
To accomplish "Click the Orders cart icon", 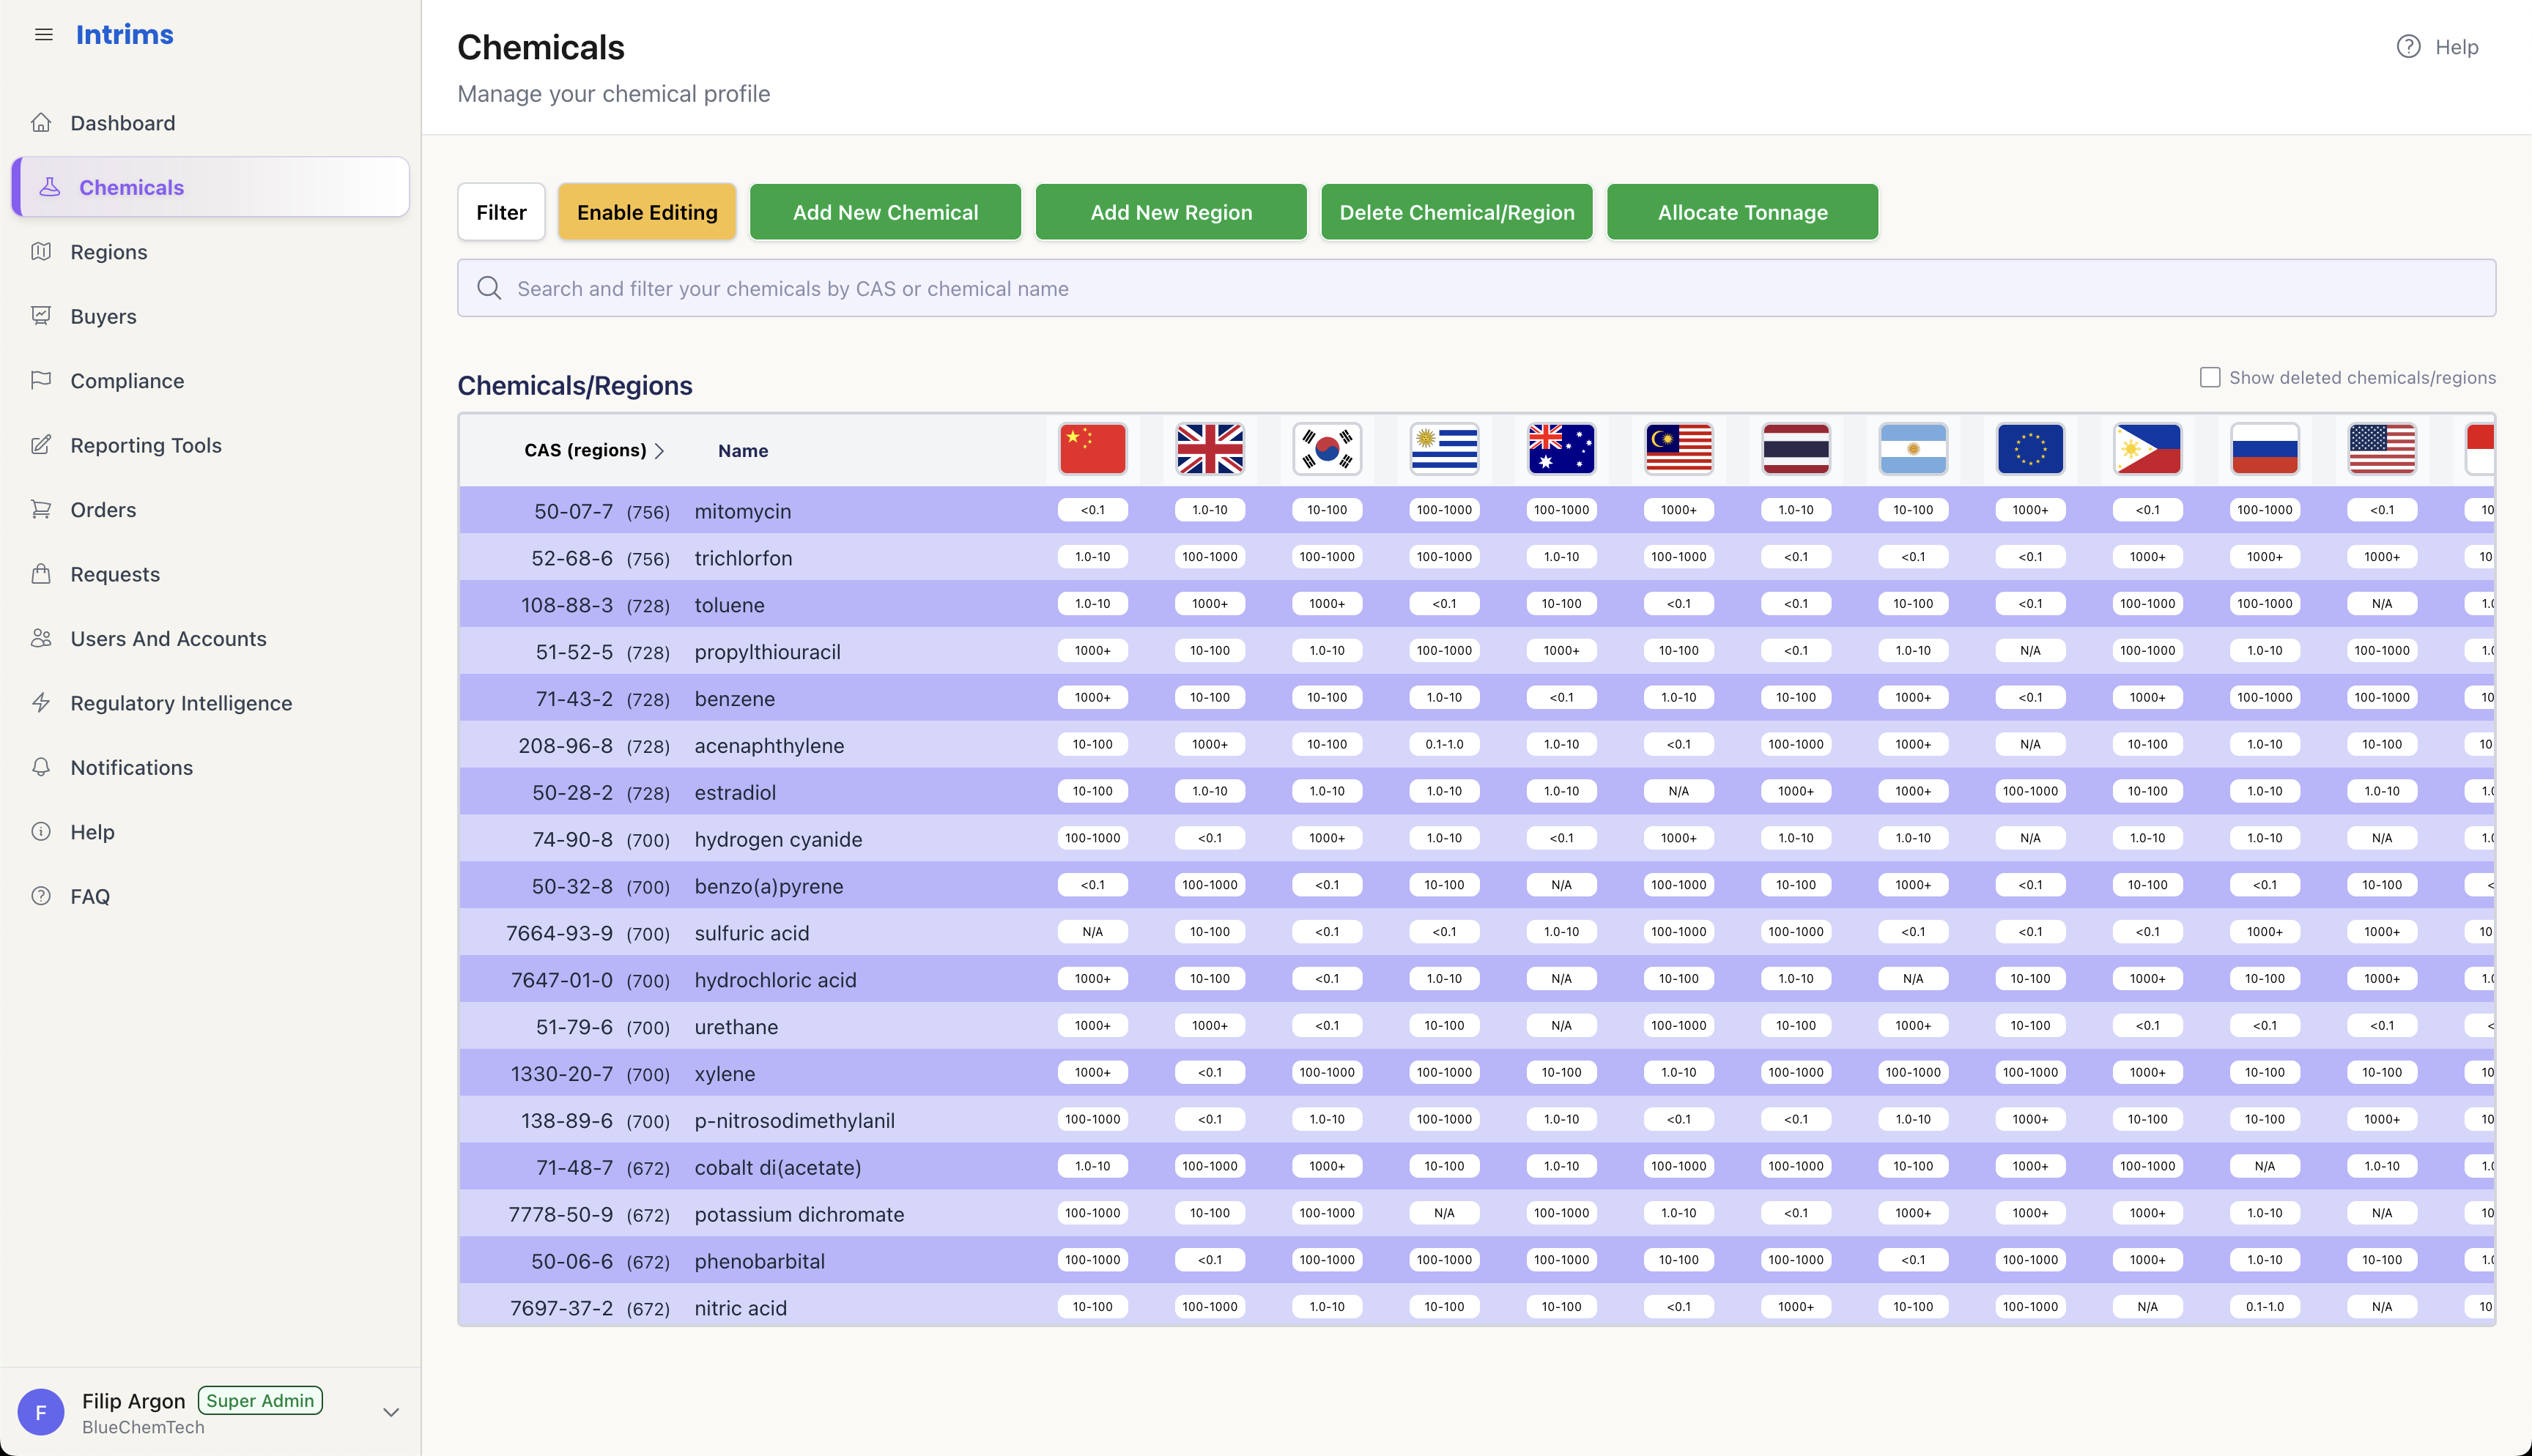I will (41, 510).
